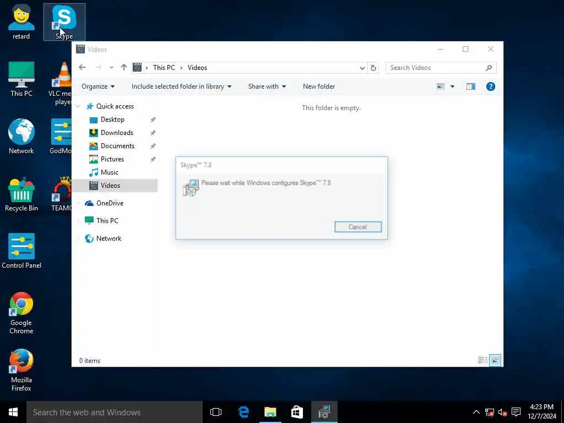Viewport: 564px width, 423px height.
Task: Select Videos in the navigation pane
Action: tap(115, 186)
